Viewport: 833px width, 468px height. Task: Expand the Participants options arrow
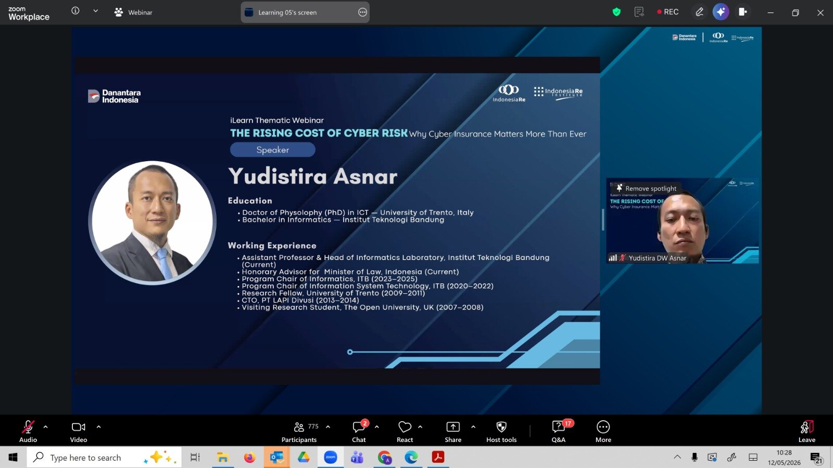click(x=328, y=427)
